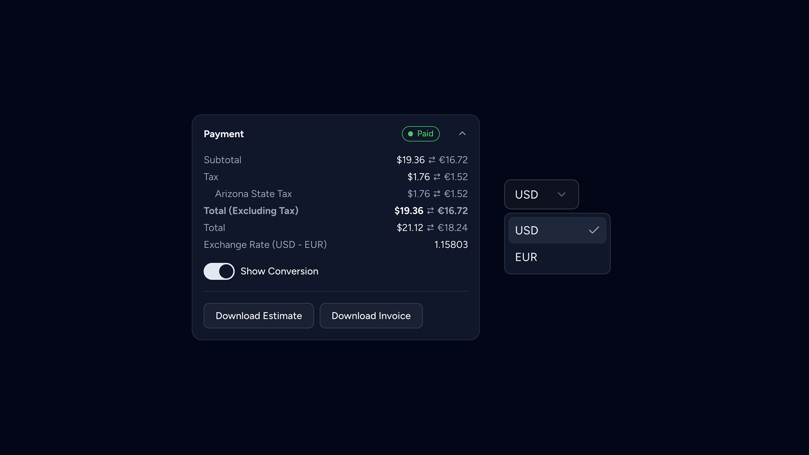Disable the Show Conversion toggle
Viewport: 809px width, 455px height.
tap(219, 271)
